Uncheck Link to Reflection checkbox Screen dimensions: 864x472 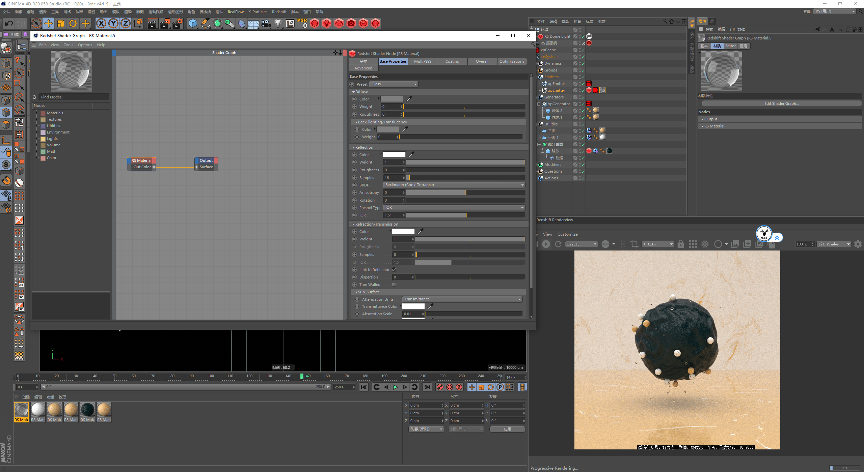pos(394,270)
